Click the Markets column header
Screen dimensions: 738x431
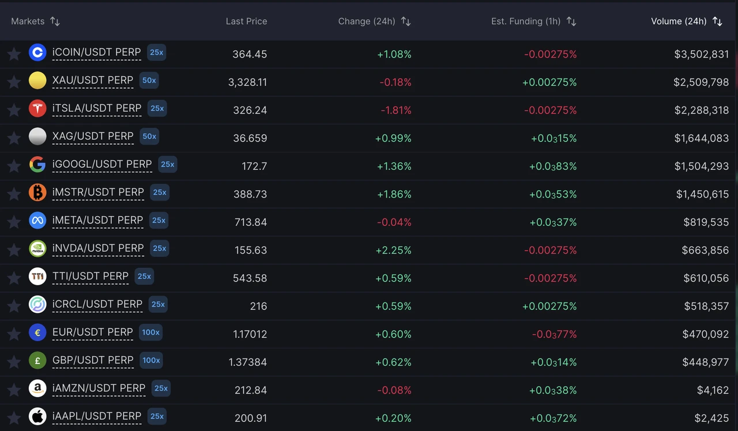[x=28, y=21]
